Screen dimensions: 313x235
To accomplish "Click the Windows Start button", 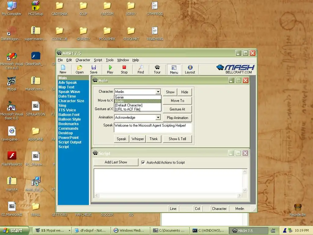I will click(x=14, y=231).
